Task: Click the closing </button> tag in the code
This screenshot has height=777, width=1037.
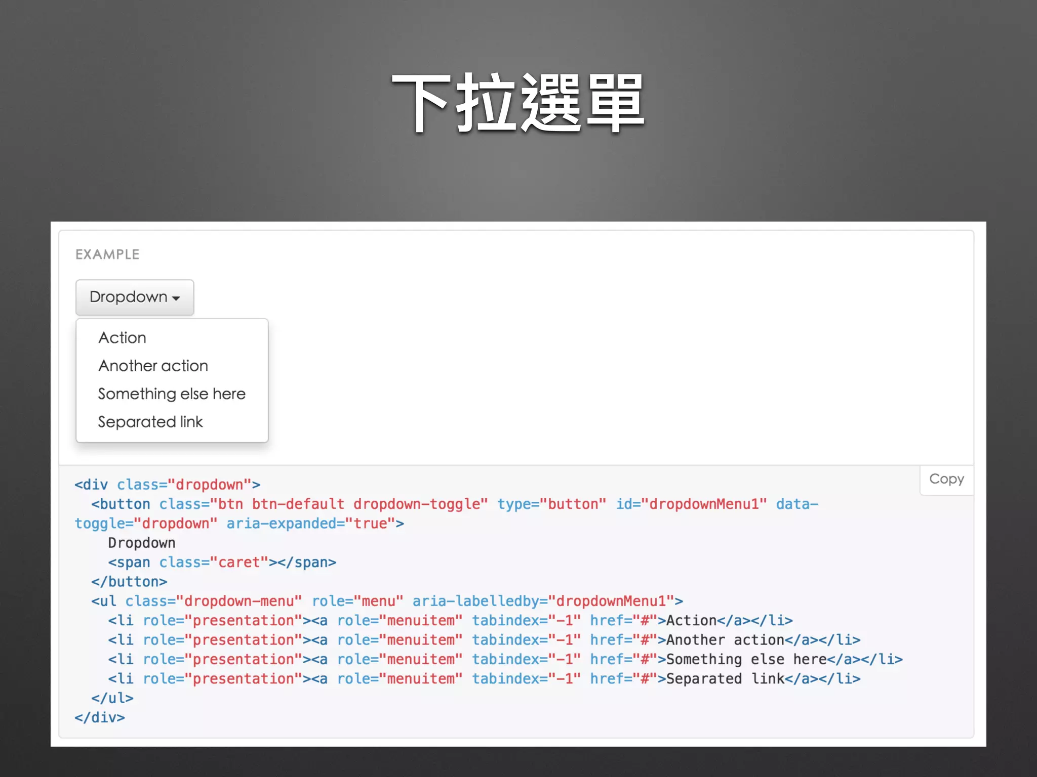Action: pos(129,582)
